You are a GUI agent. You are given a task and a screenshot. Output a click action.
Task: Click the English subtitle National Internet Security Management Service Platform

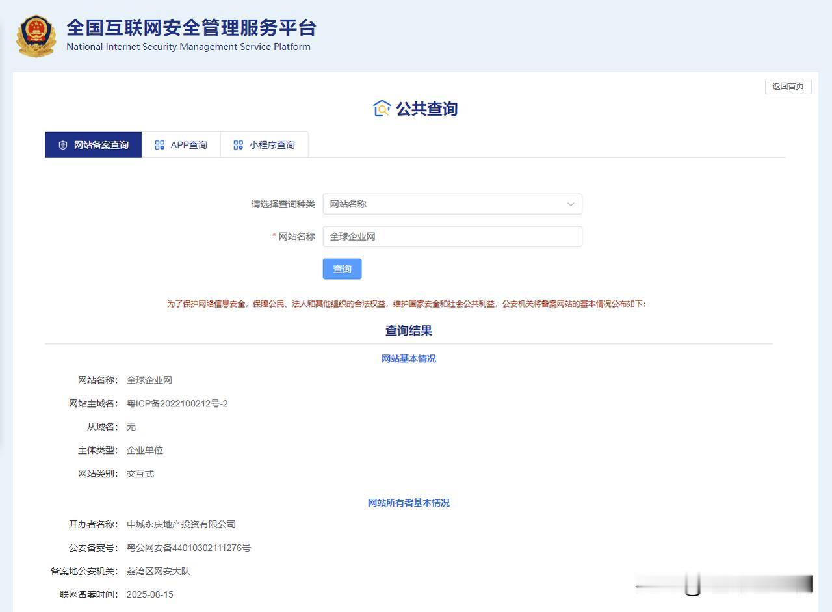tap(188, 47)
